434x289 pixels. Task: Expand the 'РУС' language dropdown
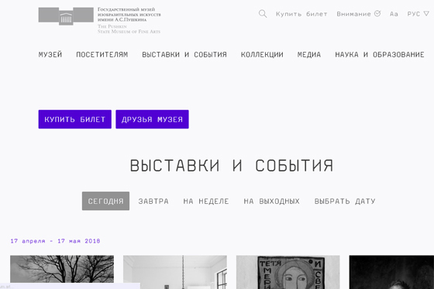click(x=418, y=14)
